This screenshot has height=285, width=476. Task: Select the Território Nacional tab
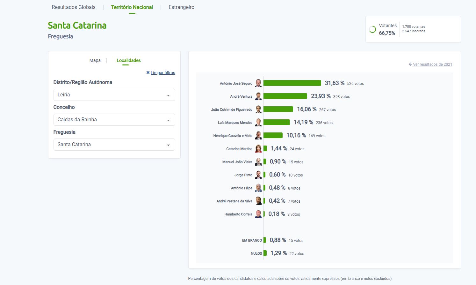click(132, 7)
